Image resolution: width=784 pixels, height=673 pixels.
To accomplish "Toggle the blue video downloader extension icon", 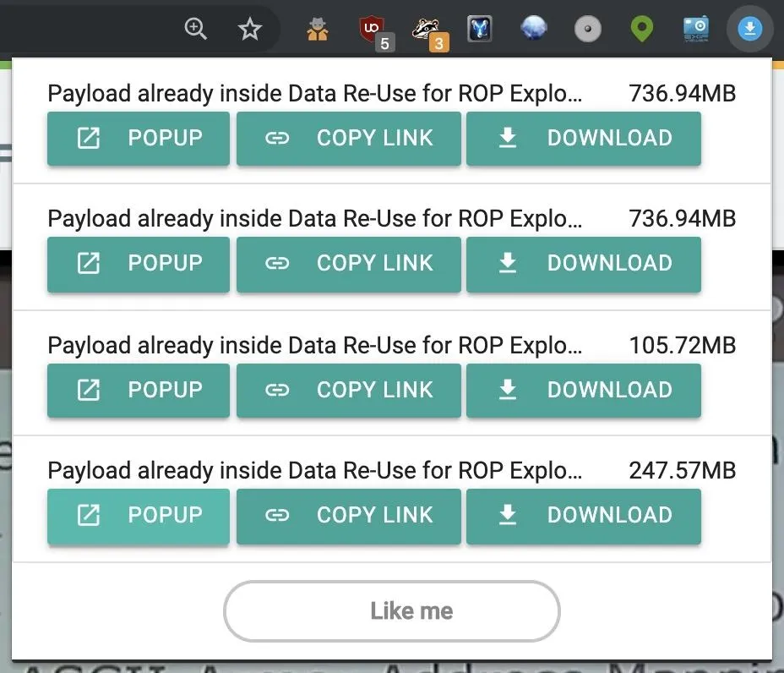I will pos(750,29).
